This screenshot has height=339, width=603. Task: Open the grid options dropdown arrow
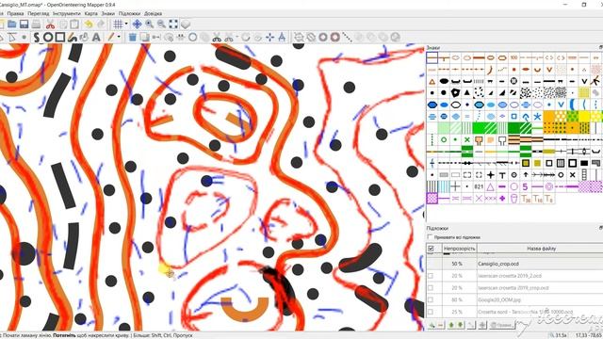point(125,24)
